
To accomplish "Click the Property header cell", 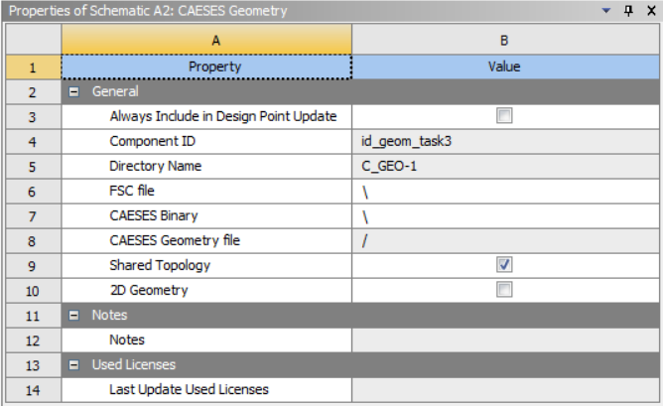I will click(206, 67).
